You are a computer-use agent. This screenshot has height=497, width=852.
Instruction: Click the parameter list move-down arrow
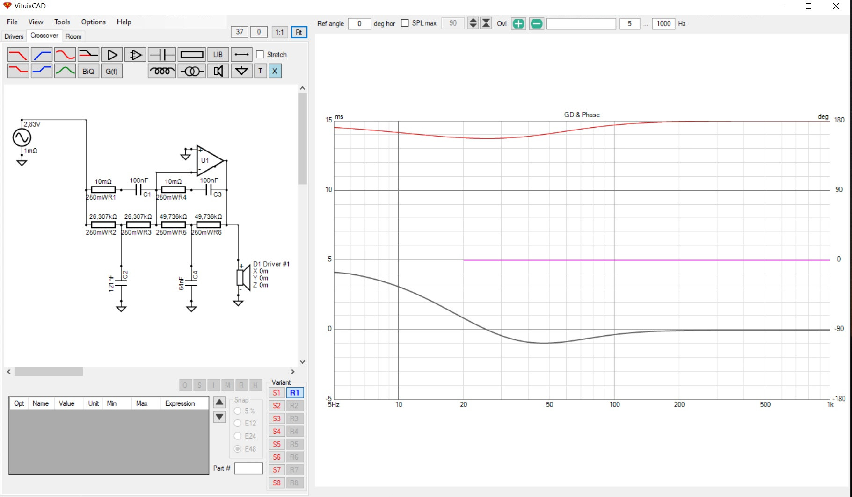coord(219,417)
